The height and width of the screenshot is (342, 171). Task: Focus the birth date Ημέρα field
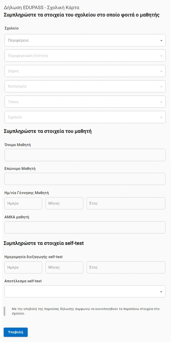point(23,203)
